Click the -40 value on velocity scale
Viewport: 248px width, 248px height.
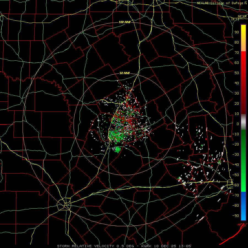(x=236, y=165)
